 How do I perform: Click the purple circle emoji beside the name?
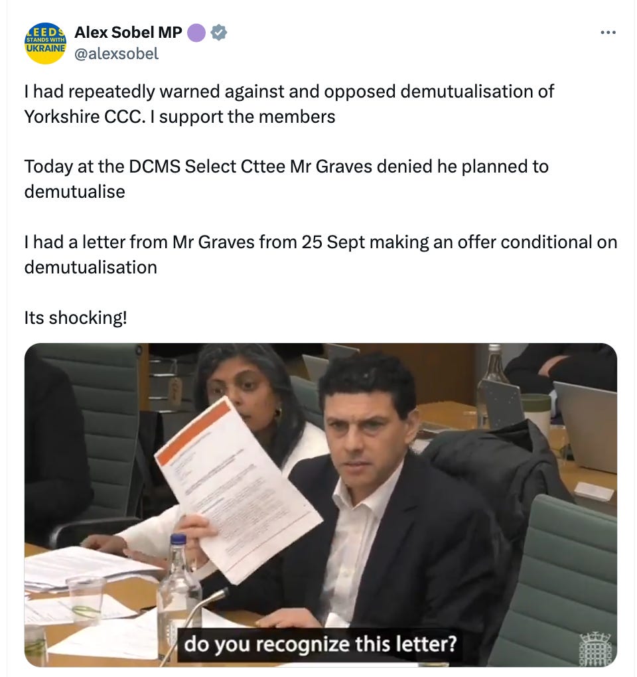click(196, 33)
